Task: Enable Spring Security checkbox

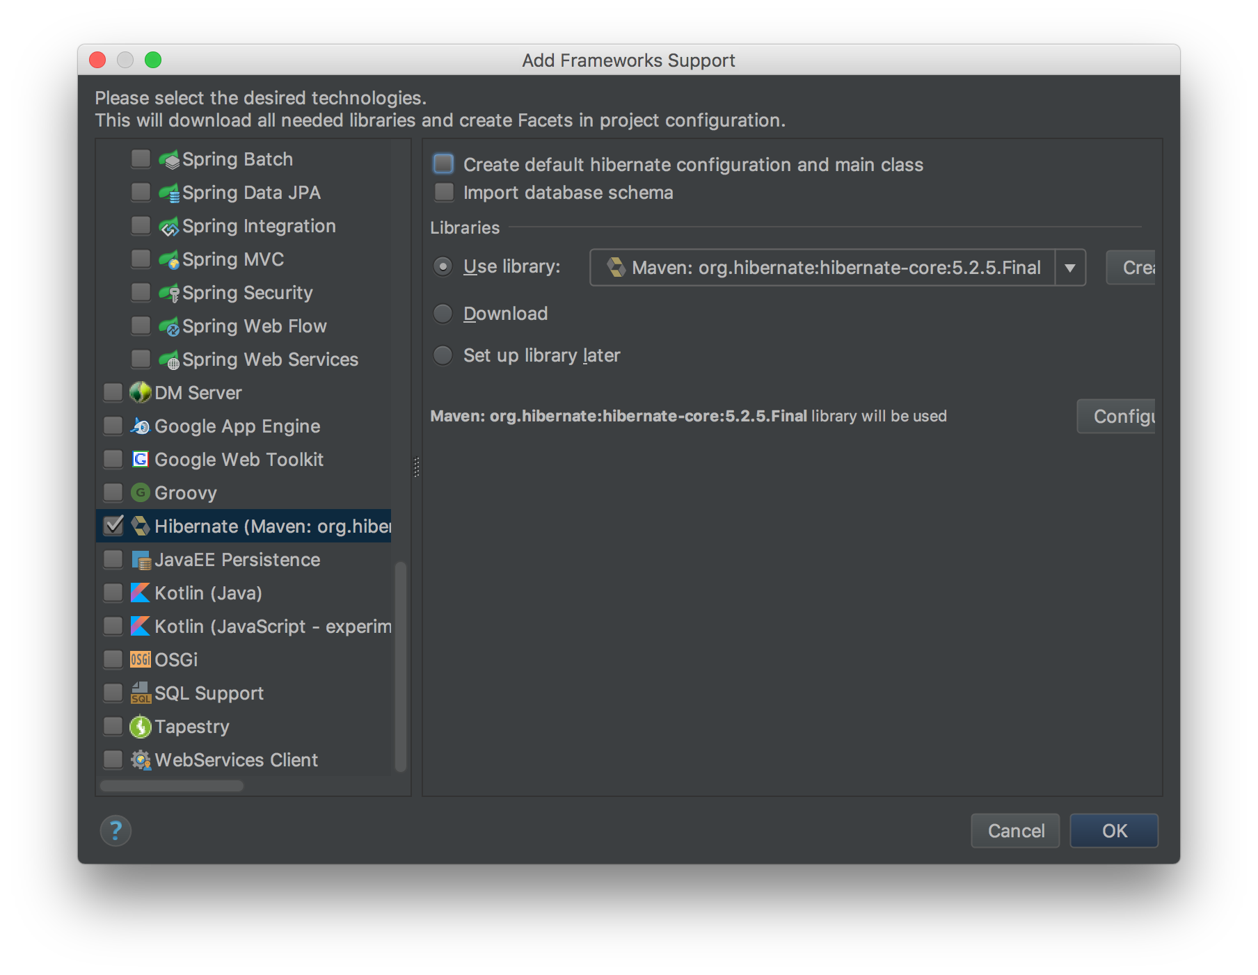Action: click(141, 293)
